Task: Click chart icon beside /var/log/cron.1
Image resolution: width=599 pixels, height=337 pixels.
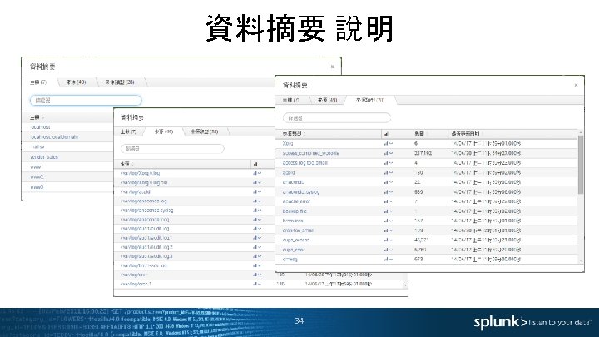Action: 257,285
